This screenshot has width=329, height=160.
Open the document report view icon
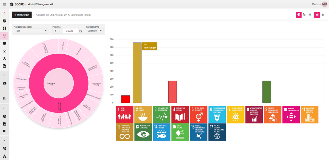tap(323, 15)
